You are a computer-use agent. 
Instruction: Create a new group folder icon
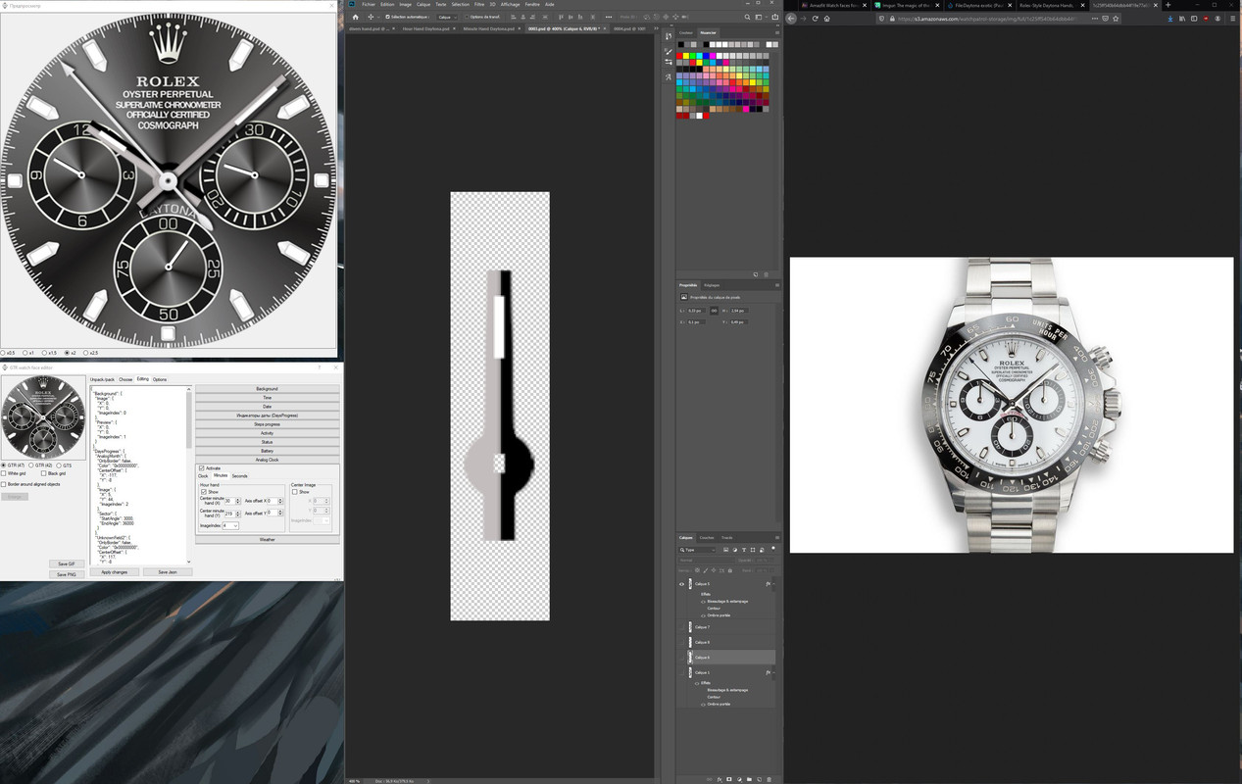749,779
